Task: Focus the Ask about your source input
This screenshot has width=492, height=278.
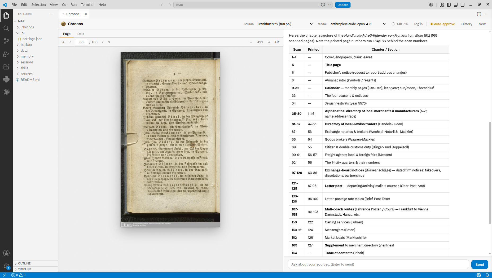Action: [x=378, y=264]
